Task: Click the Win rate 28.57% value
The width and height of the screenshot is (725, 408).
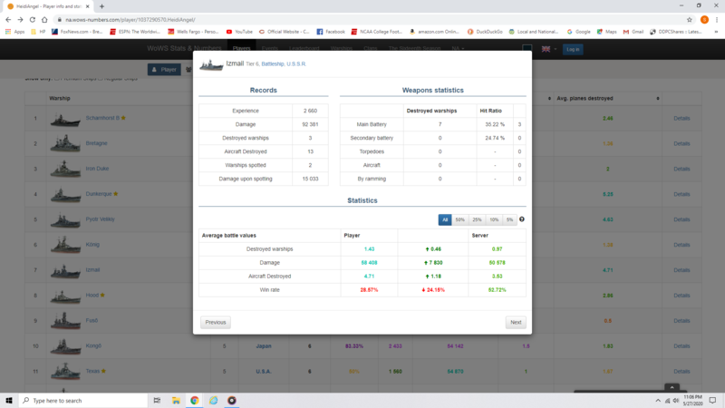Action: [369, 290]
